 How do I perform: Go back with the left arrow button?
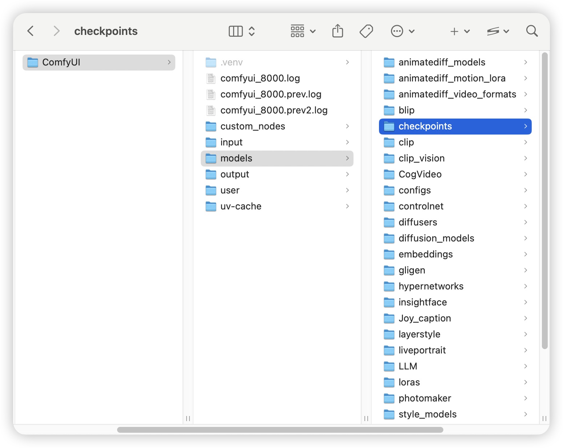[31, 31]
